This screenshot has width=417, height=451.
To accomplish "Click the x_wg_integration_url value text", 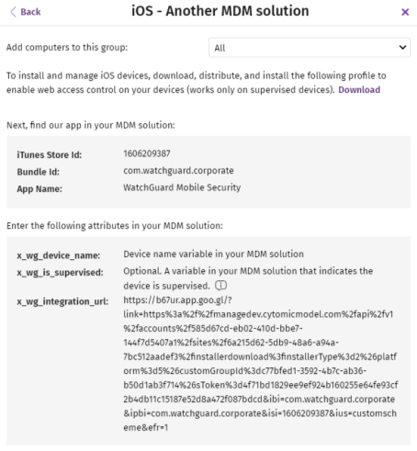I will coord(261,364).
